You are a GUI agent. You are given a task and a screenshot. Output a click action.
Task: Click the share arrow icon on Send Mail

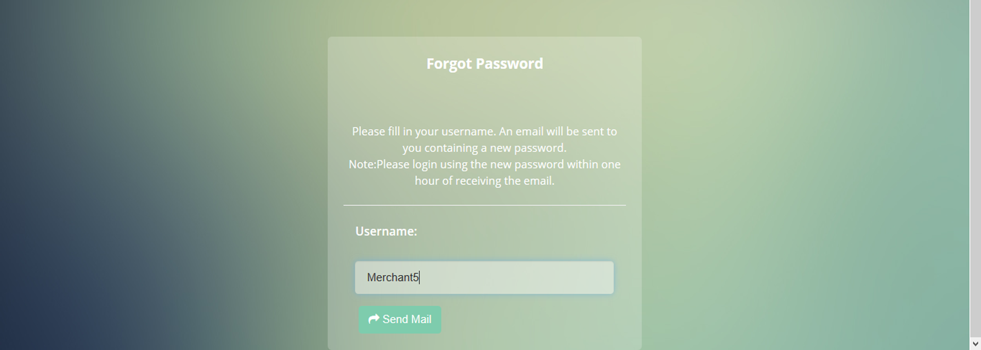[374, 319]
